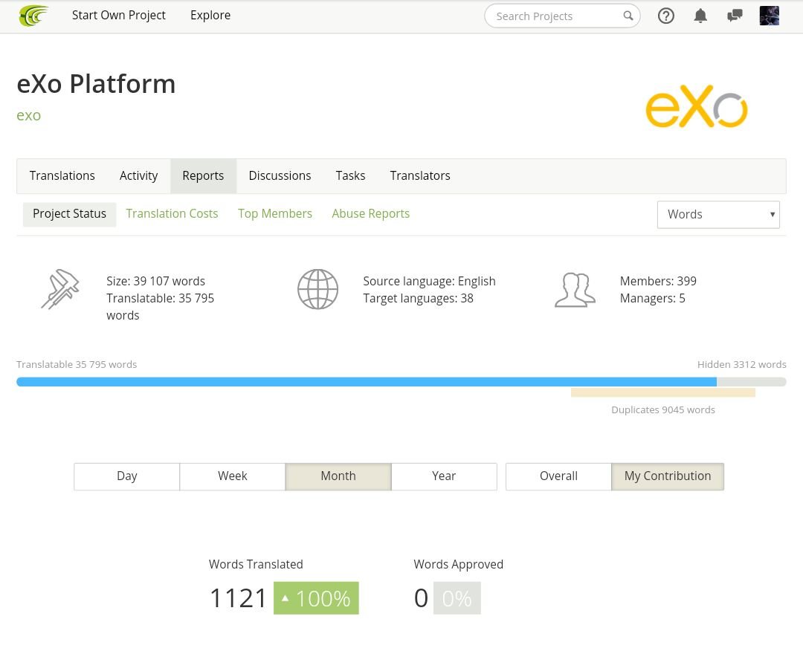Screen dimensions: 803x654
Task: Open the help question mark icon
Action: [665, 16]
